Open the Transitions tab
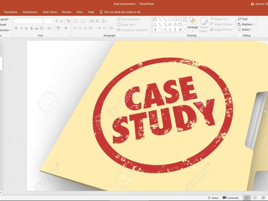Viewport: 268px width, 201px height. (11, 12)
